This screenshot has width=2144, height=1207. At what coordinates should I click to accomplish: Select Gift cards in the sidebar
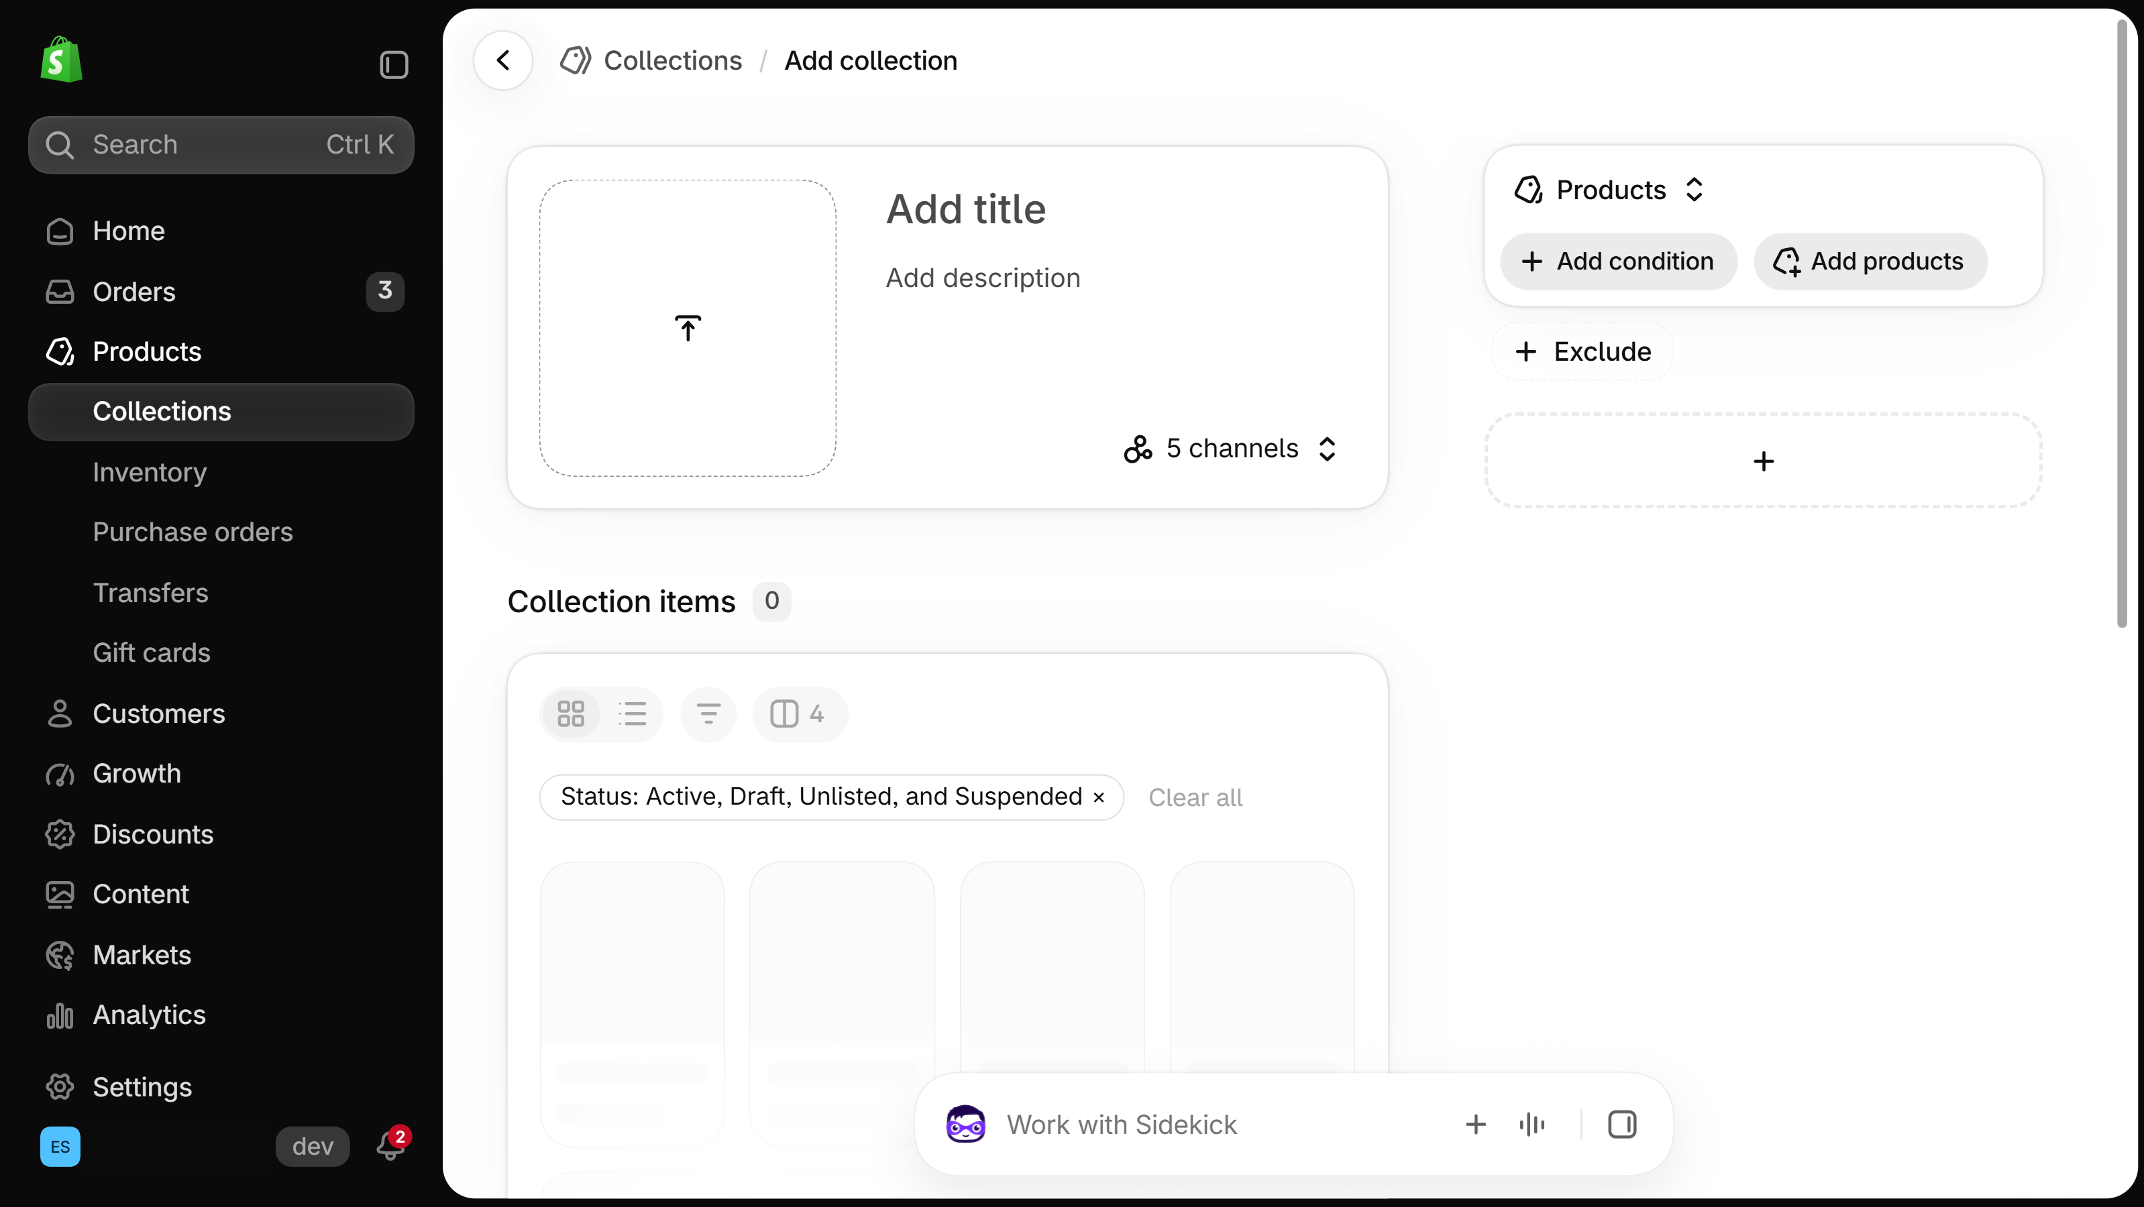pyautogui.click(x=221, y=653)
